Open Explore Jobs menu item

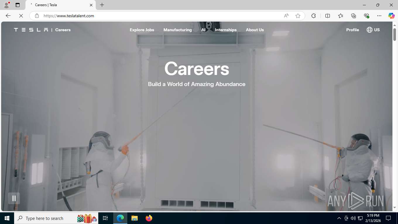(142, 30)
